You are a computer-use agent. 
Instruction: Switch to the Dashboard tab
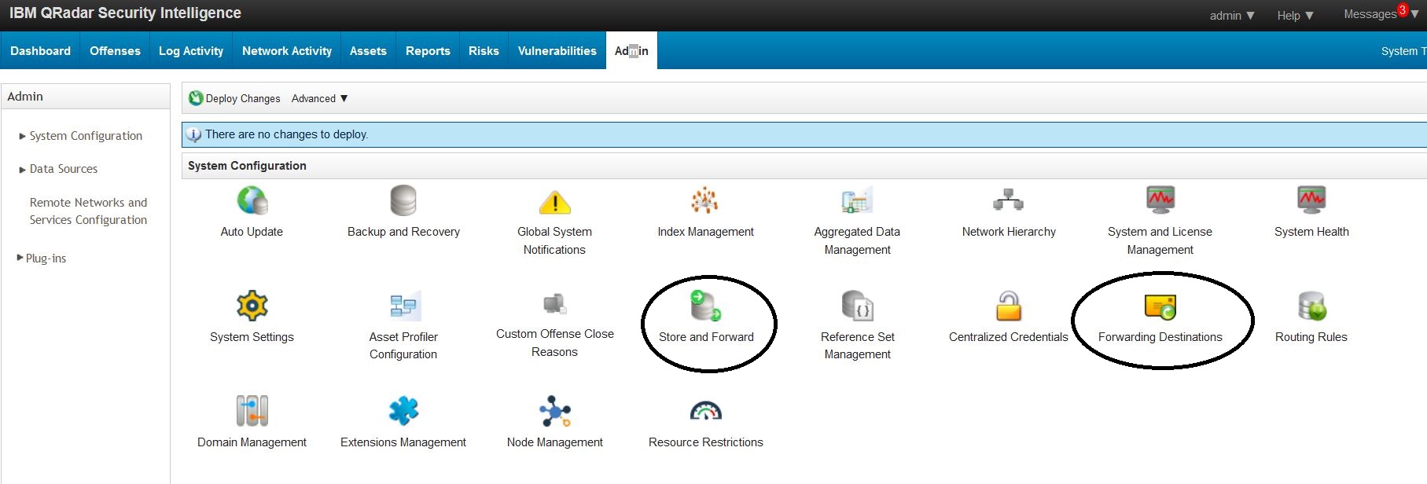click(x=40, y=50)
